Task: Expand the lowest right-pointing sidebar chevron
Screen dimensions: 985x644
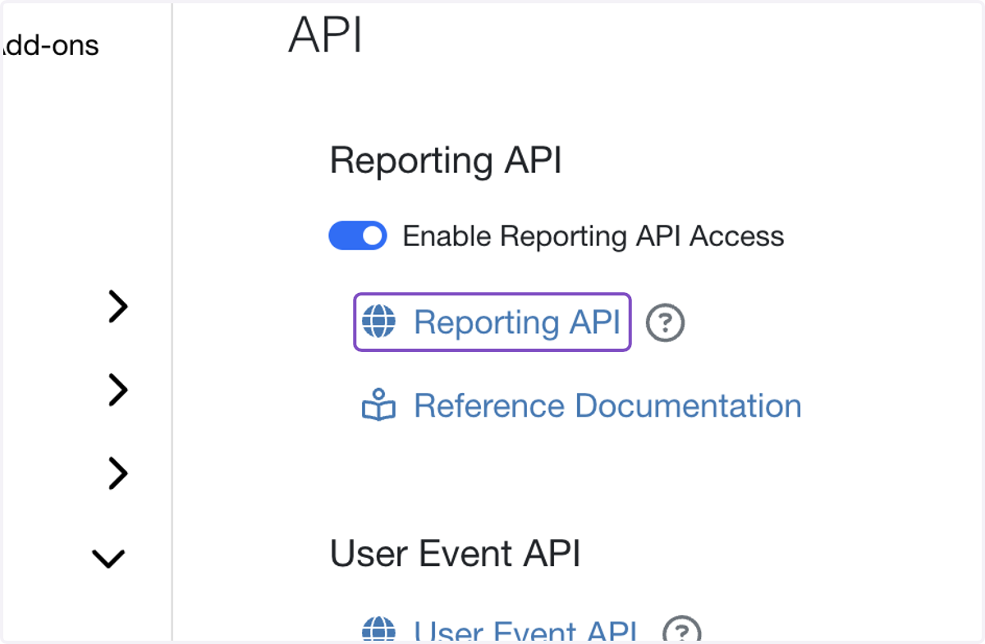Action: (x=118, y=474)
